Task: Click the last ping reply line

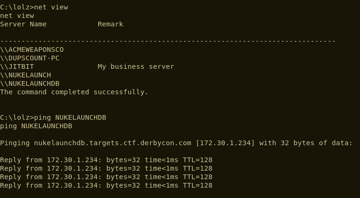Action: coord(106,185)
